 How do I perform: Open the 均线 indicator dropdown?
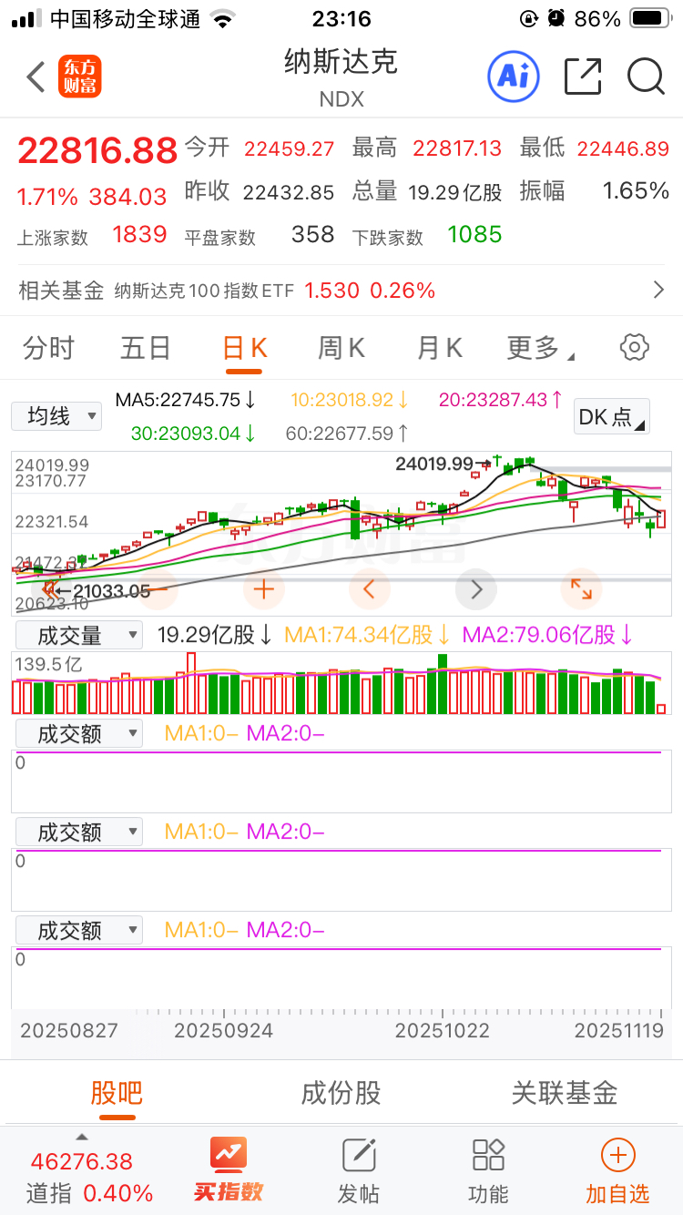click(56, 416)
